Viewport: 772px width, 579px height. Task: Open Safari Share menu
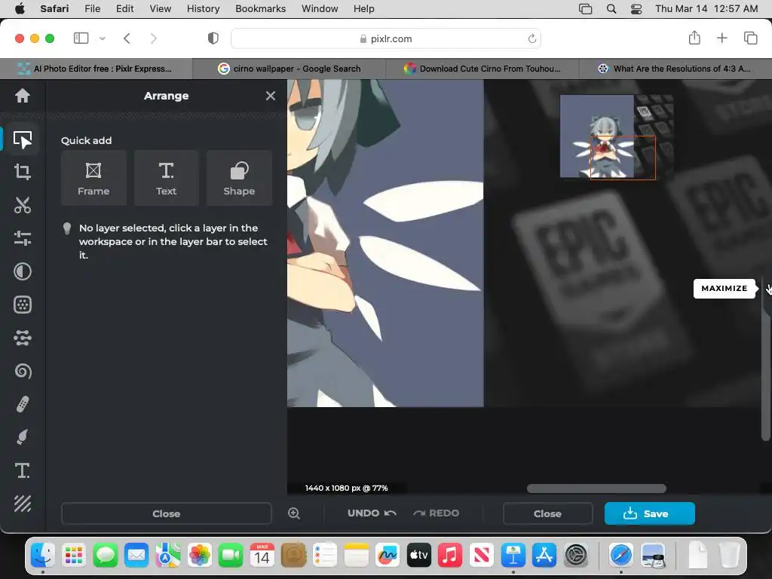[694, 38]
